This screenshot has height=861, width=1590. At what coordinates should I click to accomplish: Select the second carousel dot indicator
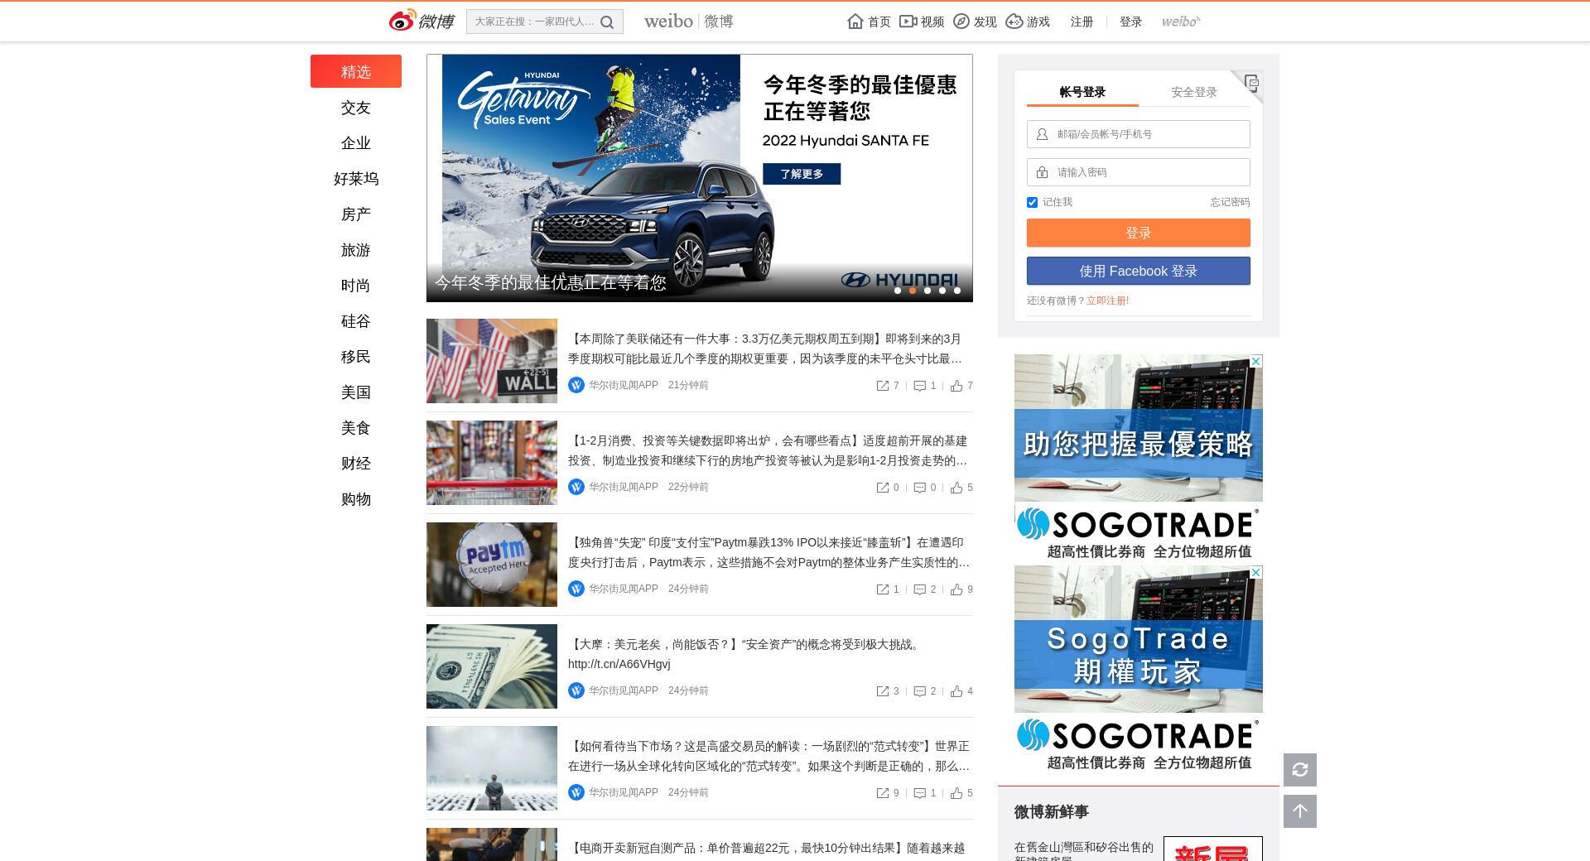pos(913,291)
